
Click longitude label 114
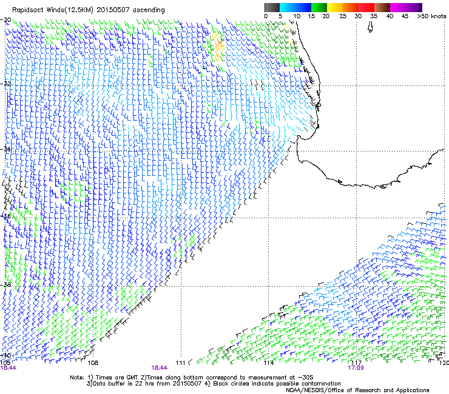[x=269, y=363]
